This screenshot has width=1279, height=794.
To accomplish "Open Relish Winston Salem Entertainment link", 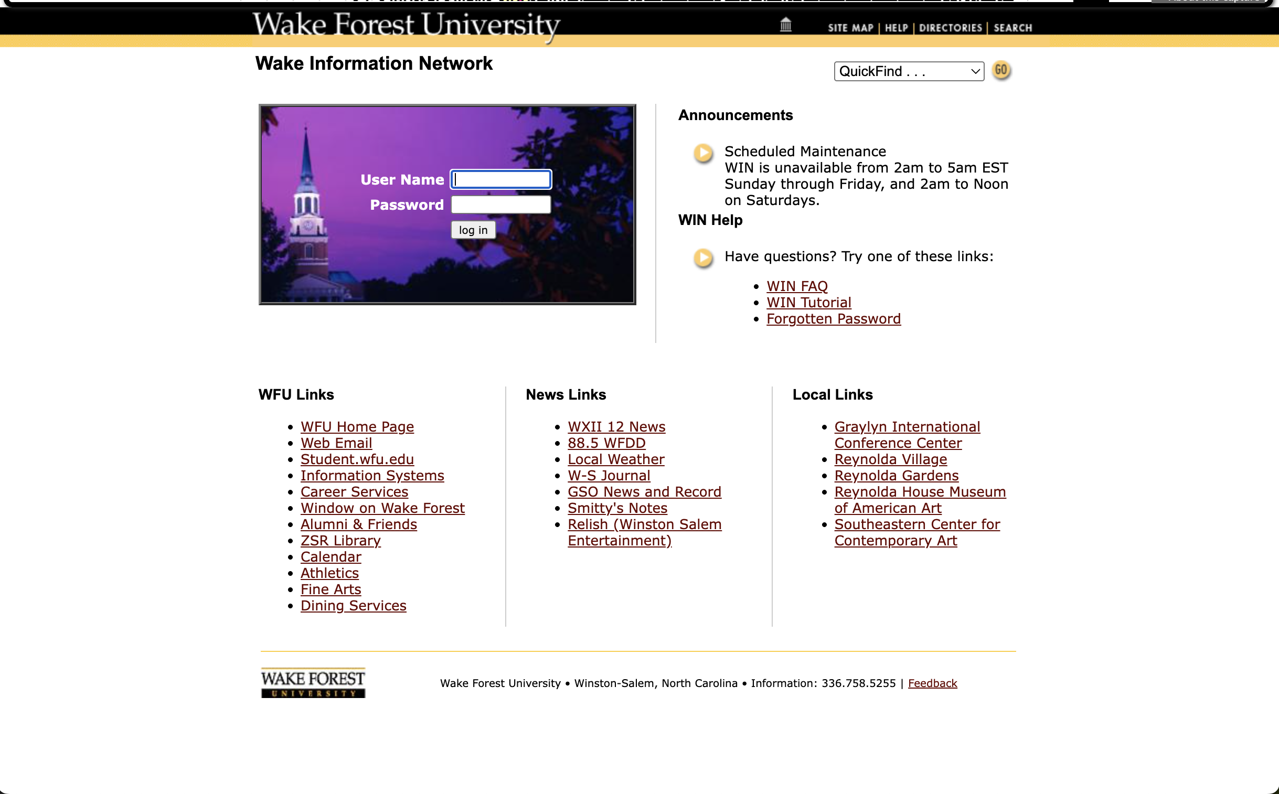I will point(645,532).
